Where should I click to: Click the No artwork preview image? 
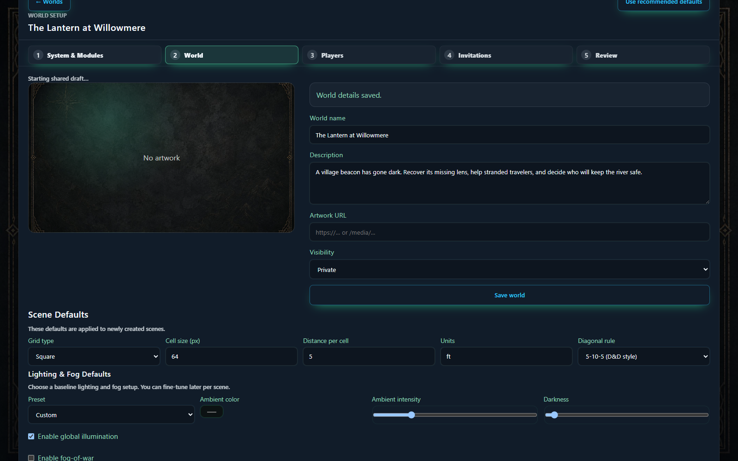click(161, 158)
